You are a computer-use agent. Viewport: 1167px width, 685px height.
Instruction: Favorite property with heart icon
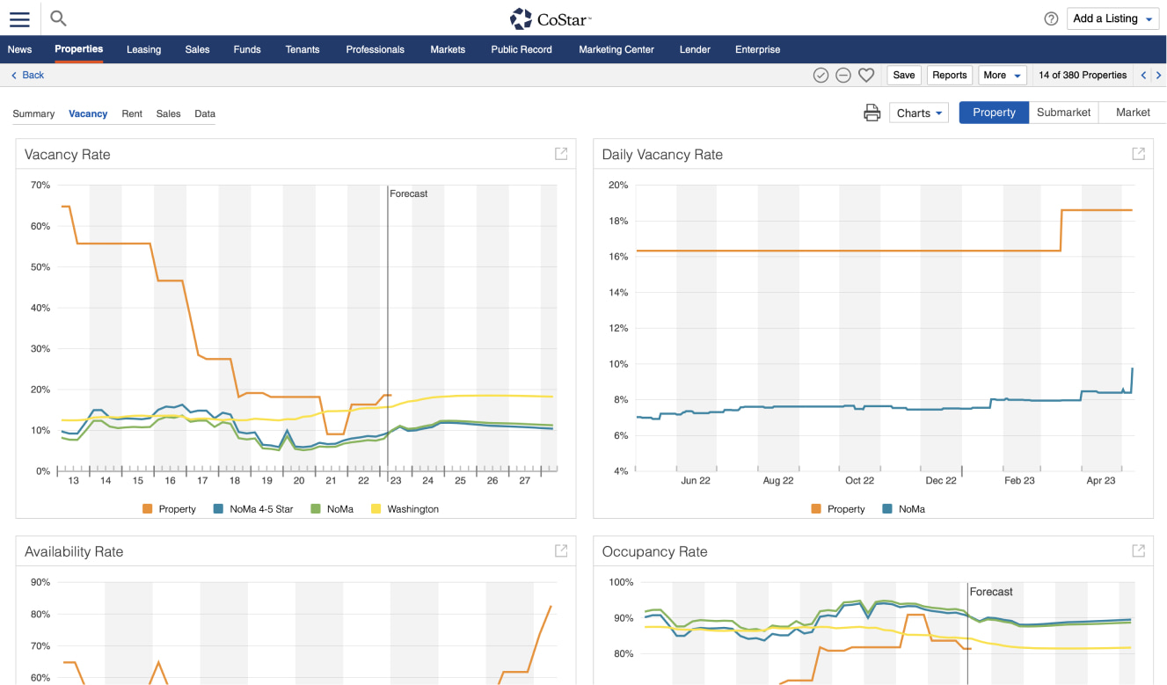[x=866, y=76]
